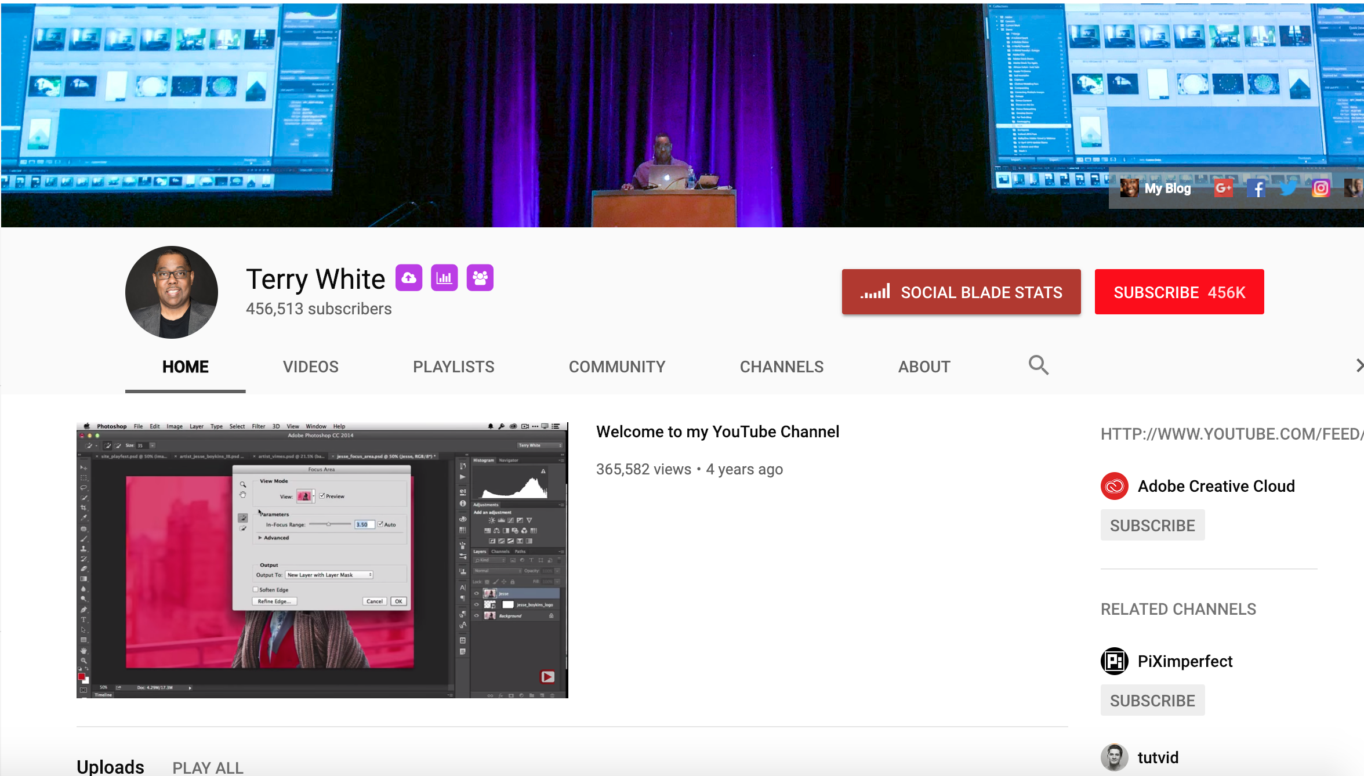Open the Twitter link in banner

pyautogui.click(x=1288, y=188)
